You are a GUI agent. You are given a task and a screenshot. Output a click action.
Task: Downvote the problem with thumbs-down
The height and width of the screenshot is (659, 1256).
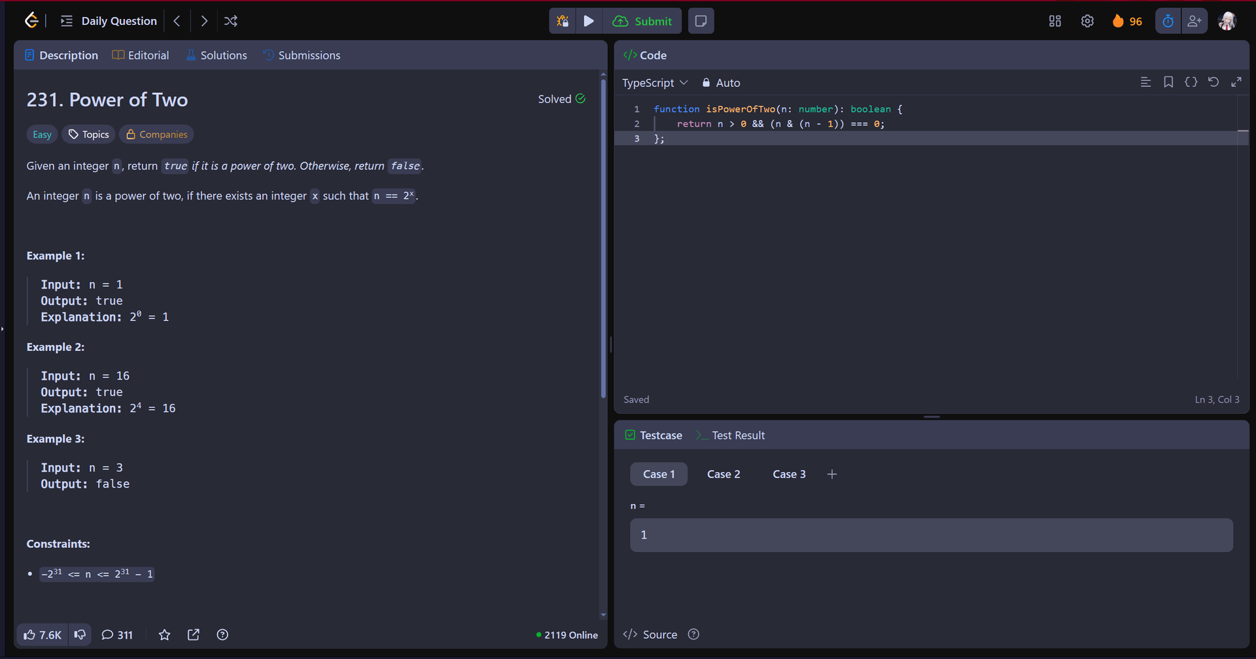[80, 634]
